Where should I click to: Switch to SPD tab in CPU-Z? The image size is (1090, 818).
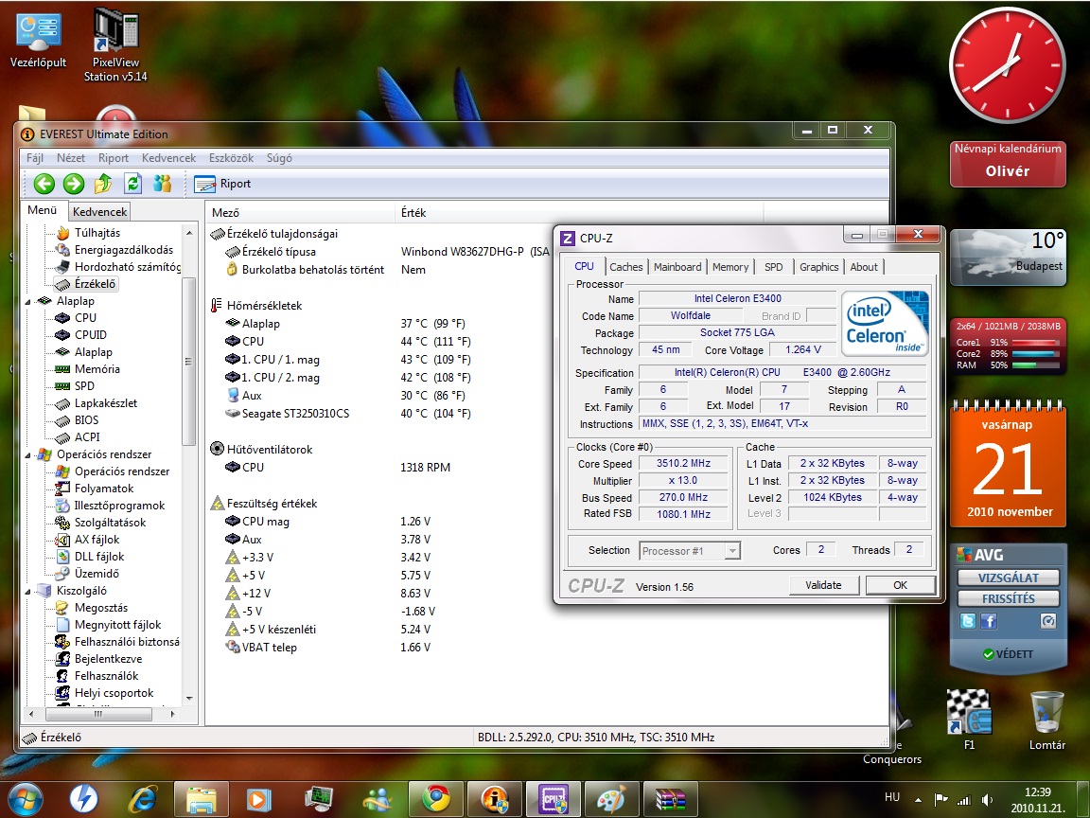(x=773, y=267)
